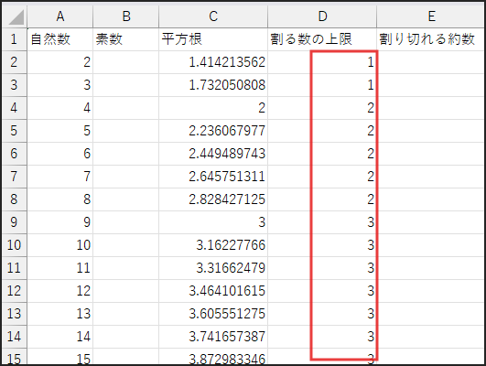Click cell with value 3.741657387
486x366 pixels.
pos(213,337)
